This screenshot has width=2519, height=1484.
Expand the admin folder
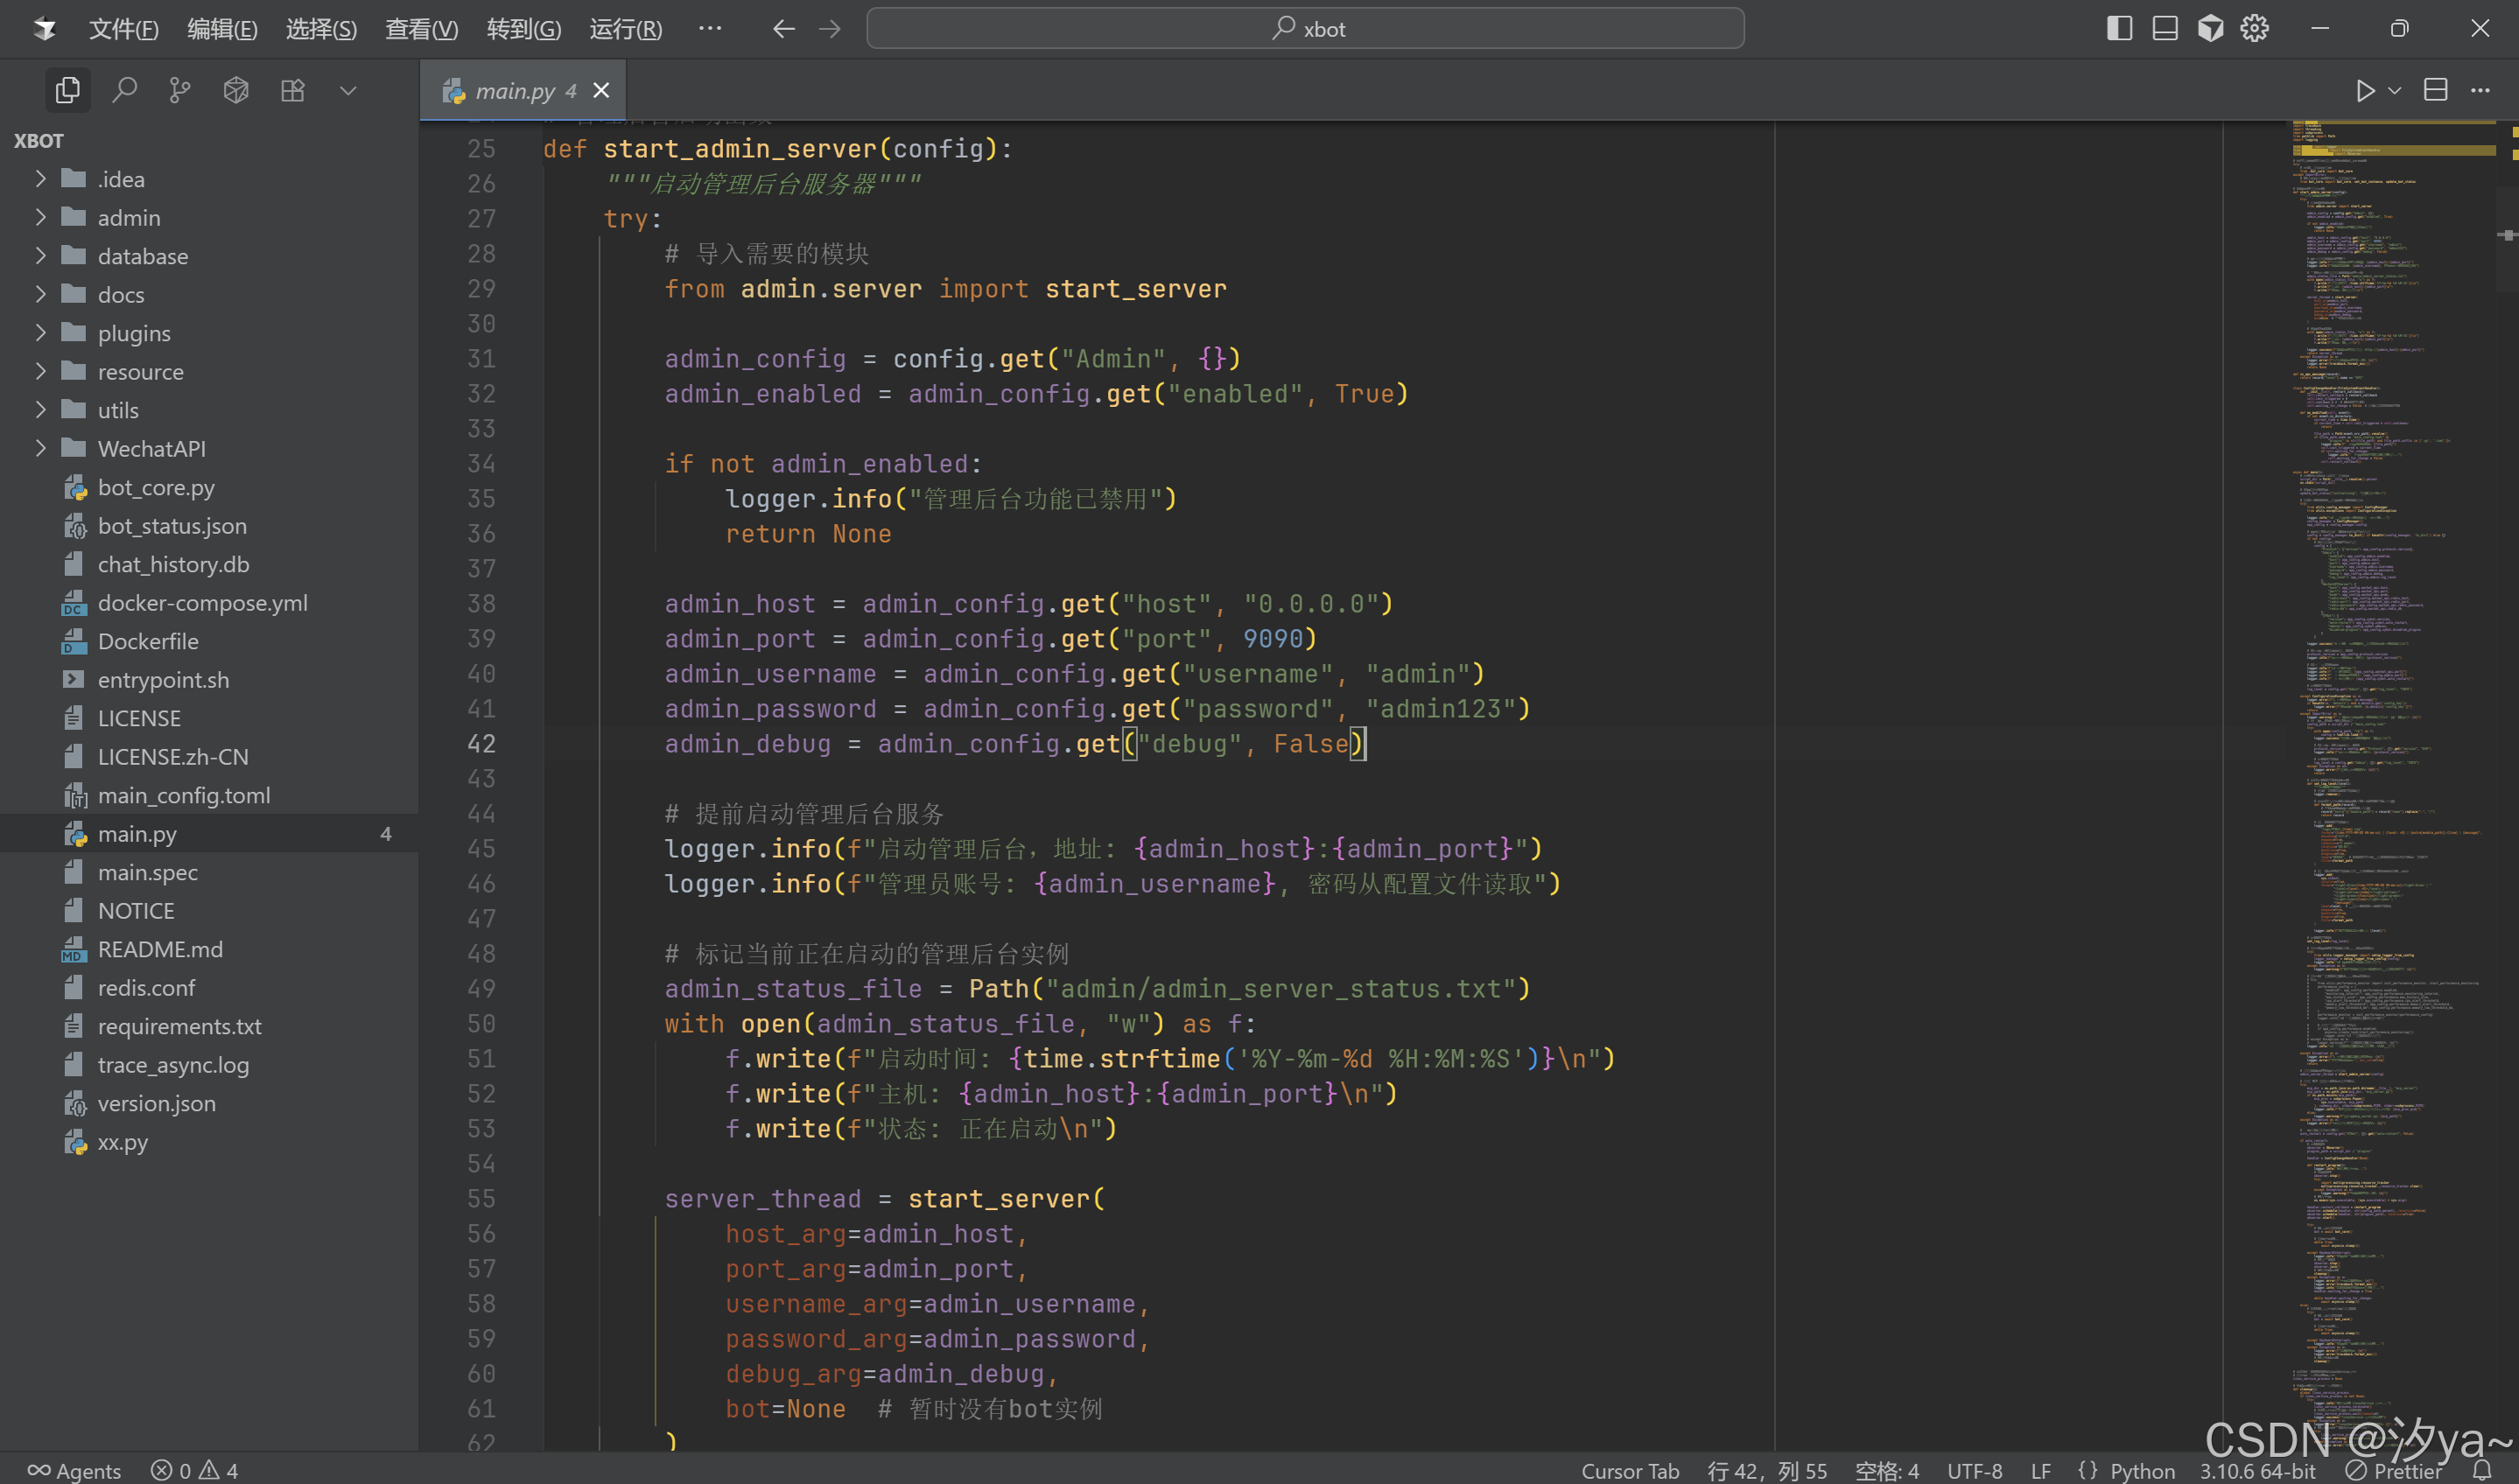point(209,218)
